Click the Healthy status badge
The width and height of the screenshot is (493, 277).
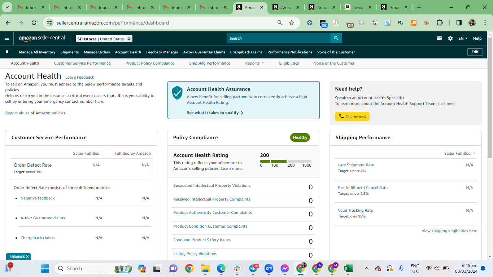point(300,137)
